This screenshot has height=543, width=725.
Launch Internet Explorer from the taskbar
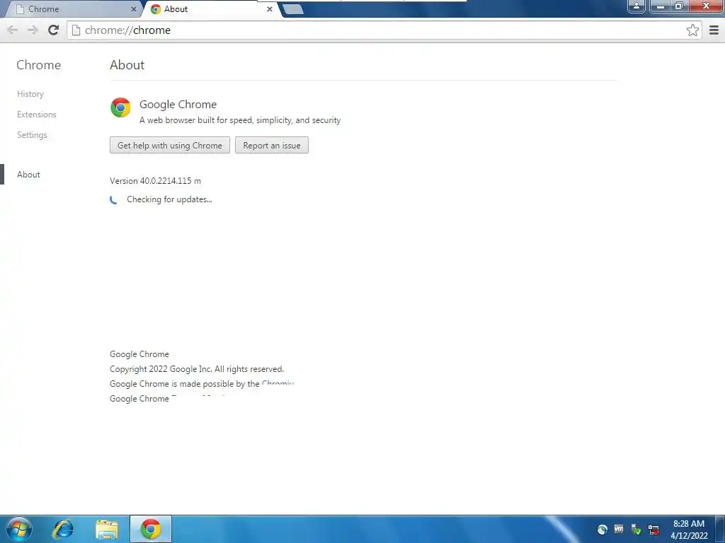click(x=63, y=529)
